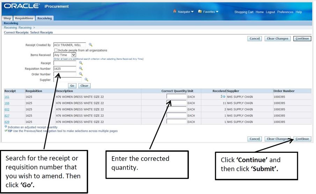Click the Logout link

tap(270, 12)
